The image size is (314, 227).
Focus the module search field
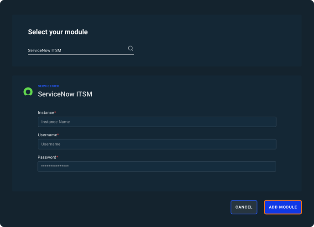pyautogui.click(x=81, y=50)
